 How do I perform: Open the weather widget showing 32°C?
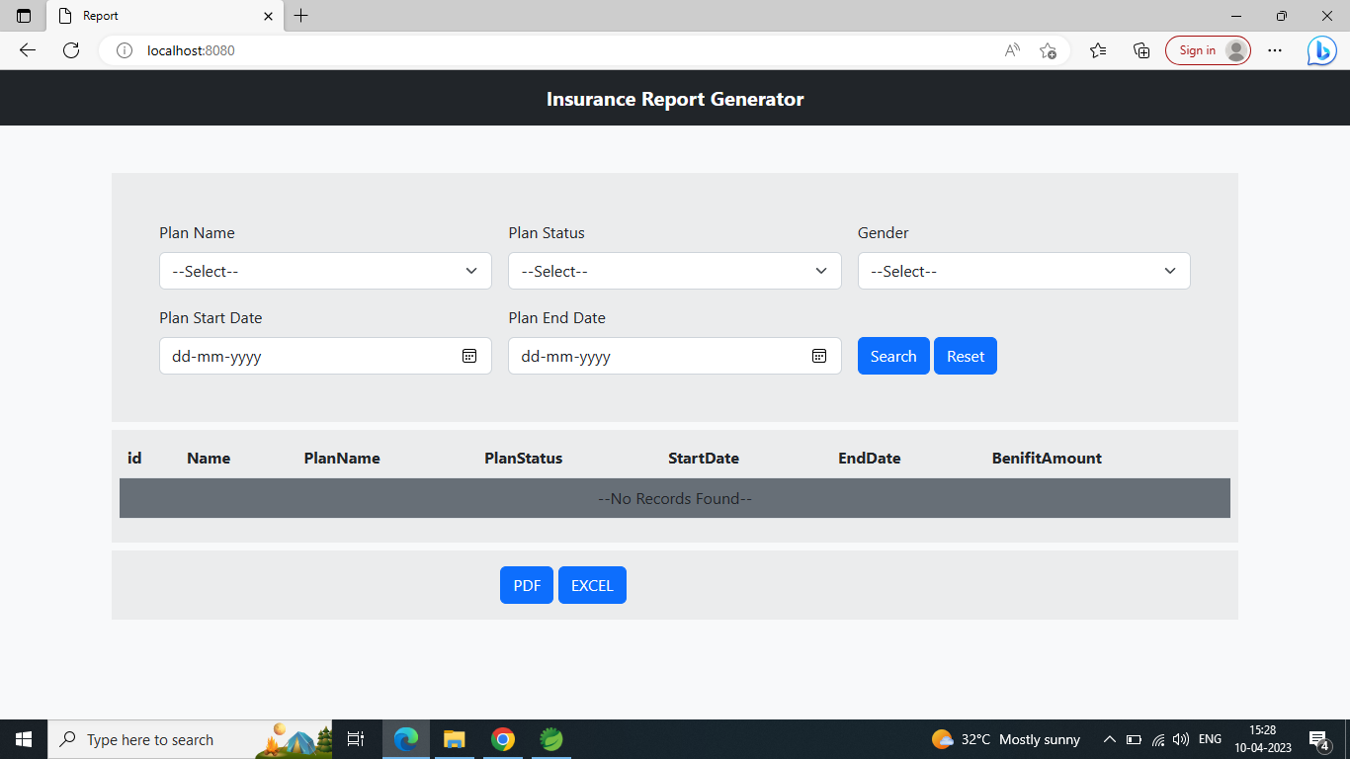click(1005, 739)
